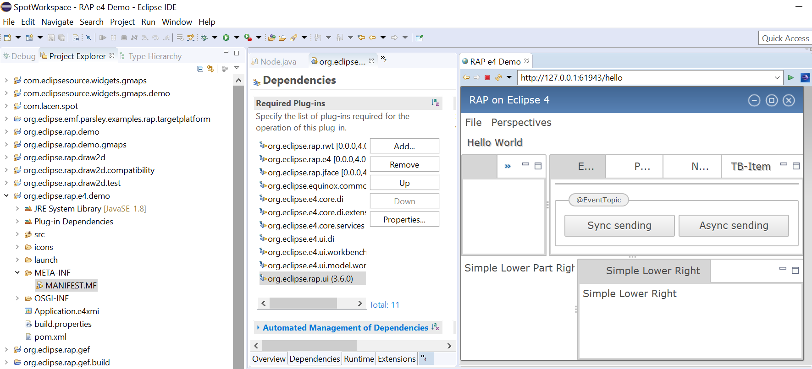The height and width of the screenshot is (369, 812).
Task: Open the Run button dropdown arrow
Action: pos(237,38)
